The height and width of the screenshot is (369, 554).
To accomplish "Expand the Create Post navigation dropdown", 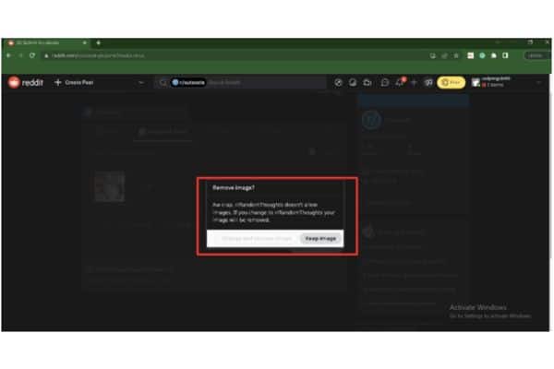I will pos(140,83).
